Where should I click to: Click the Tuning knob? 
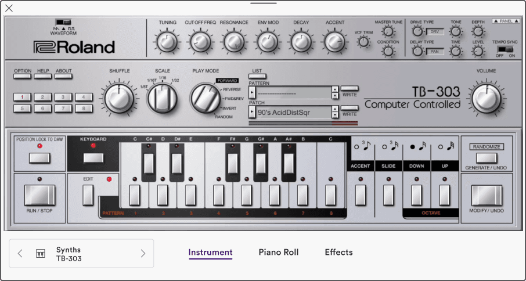[x=167, y=42]
